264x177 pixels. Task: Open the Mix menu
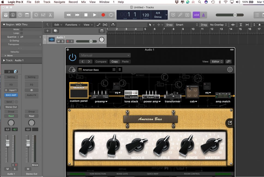coord(83,2)
